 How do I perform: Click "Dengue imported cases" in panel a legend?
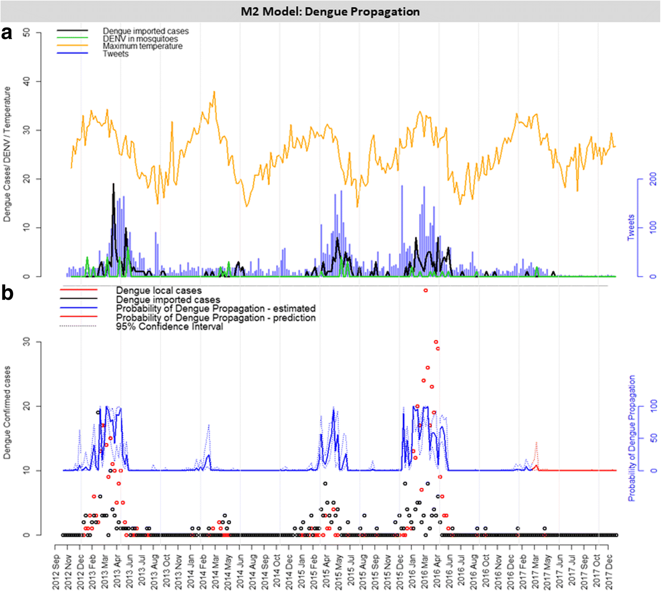pyautogui.click(x=145, y=31)
